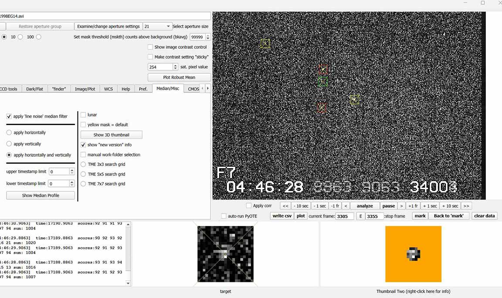Open the "finder" tab
This screenshot has height=298, width=502.
pyautogui.click(x=59, y=89)
